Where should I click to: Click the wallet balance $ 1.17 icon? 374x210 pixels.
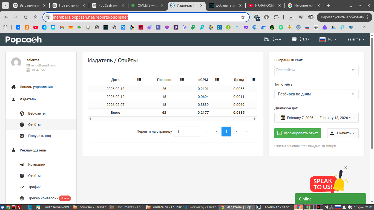click(294, 39)
